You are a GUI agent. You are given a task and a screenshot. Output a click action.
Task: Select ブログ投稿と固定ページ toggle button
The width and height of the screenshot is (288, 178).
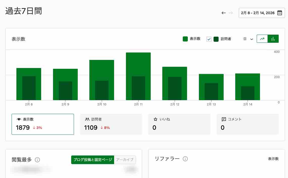pos(93,160)
